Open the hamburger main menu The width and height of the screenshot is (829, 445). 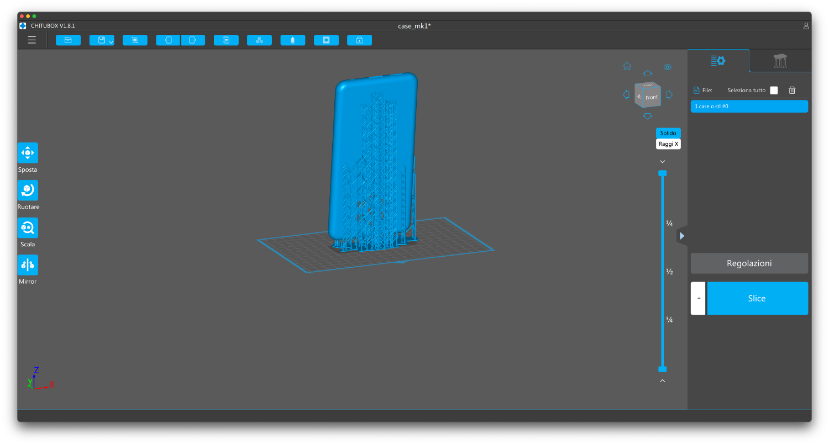point(32,40)
